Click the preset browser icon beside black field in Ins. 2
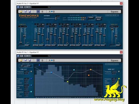The width and height of the screenshot is (139, 104). click(49, 7)
